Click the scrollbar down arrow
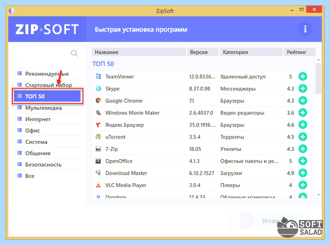The image size is (330, 245). click(x=318, y=195)
